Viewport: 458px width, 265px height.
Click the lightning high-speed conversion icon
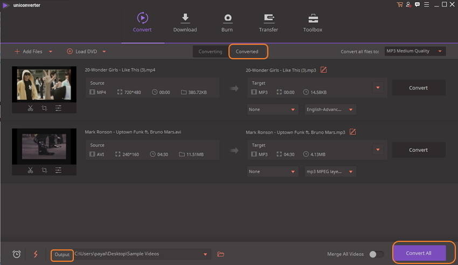tap(36, 254)
